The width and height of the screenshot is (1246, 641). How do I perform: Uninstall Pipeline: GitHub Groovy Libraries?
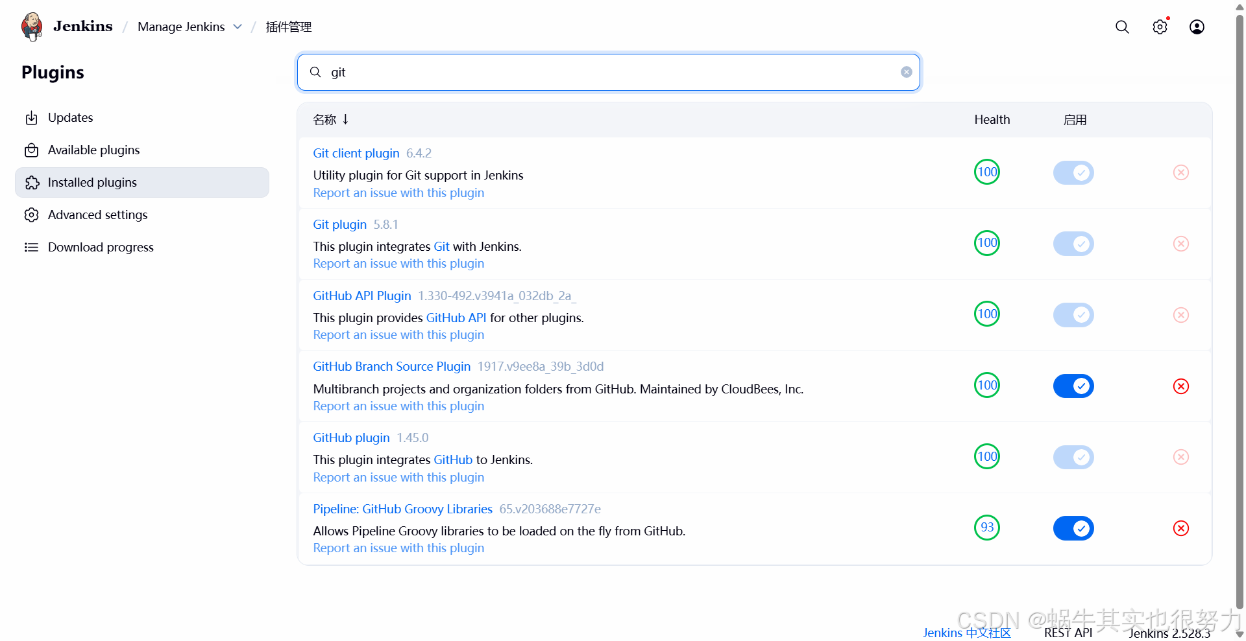[x=1181, y=528]
